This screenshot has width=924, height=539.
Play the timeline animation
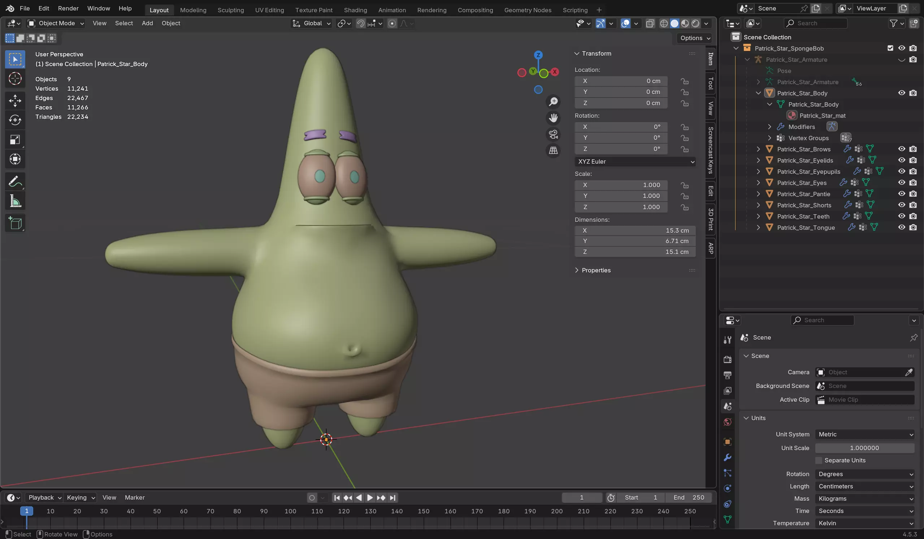tap(370, 498)
